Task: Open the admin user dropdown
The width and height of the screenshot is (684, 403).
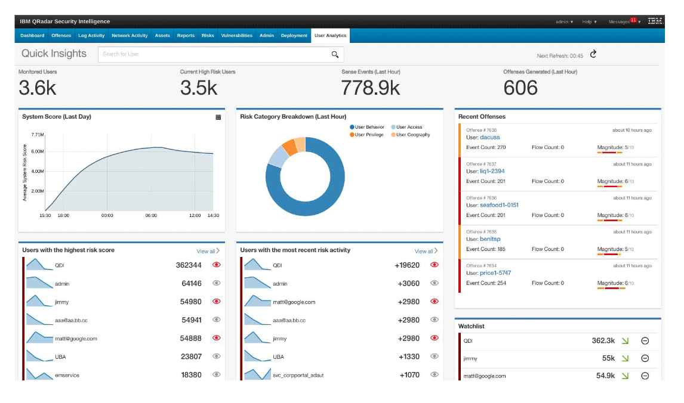Action: tap(564, 22)
